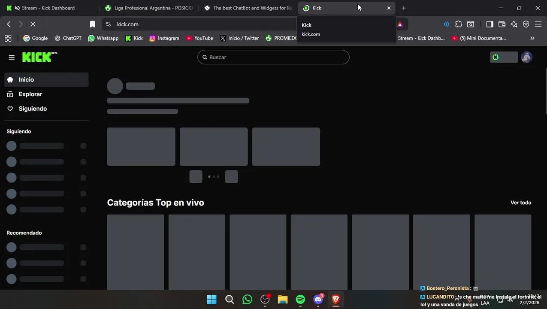This screenshot has width=547, height=309.
Task: Open the screenshot / search tab icon
Action: point(471,24)
